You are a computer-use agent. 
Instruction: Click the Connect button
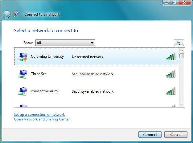tap(150, 134)
